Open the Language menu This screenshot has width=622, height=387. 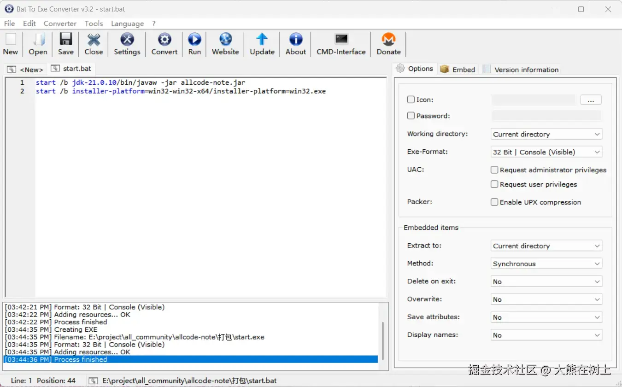pyautogui.click(x=127, y=23)
